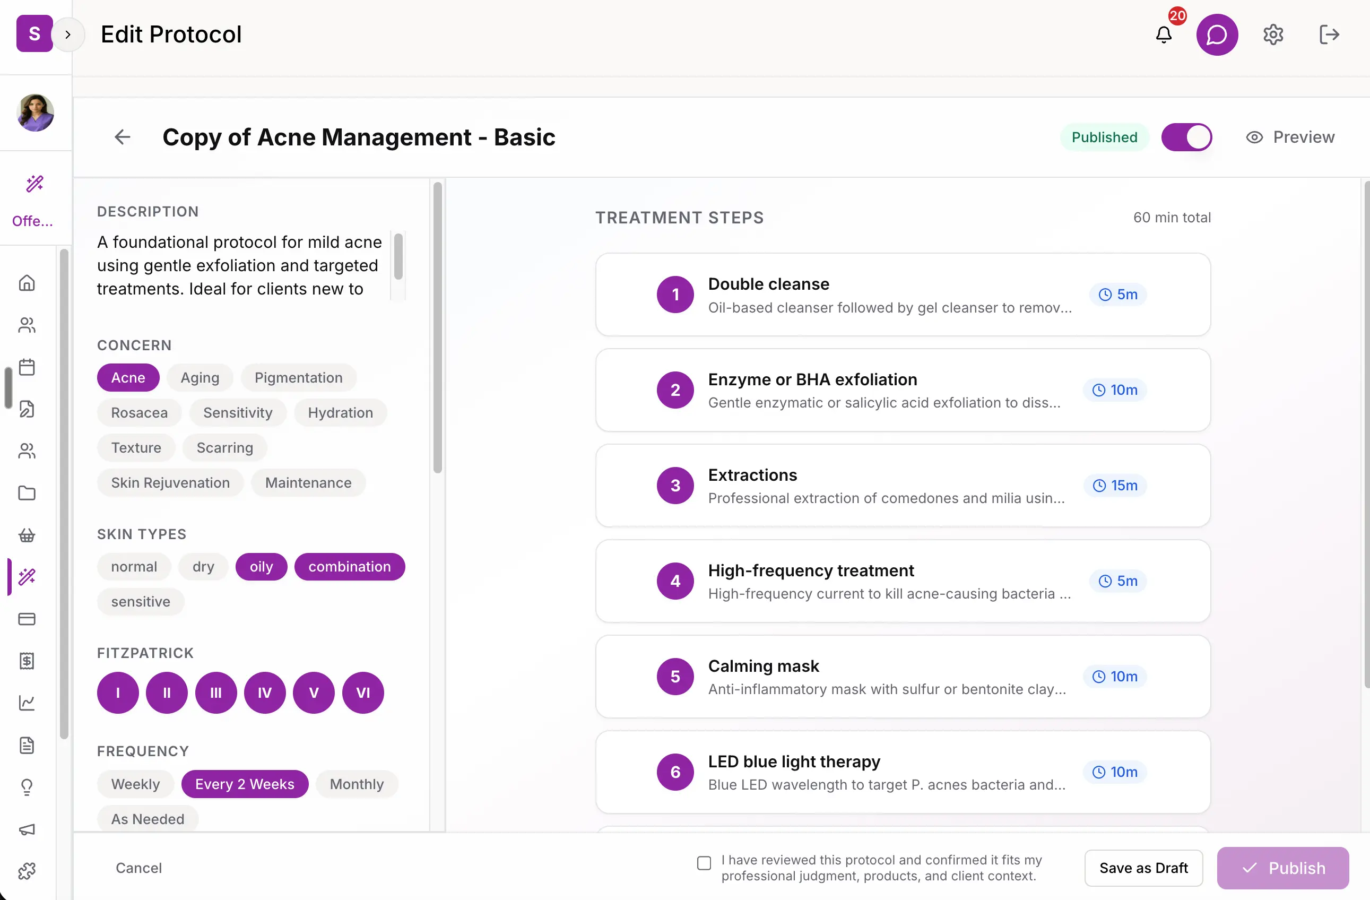This screenshot has height=900, width=1370.
Task: Open the LED blue light therapy step
Action: (x=903, y=772)
